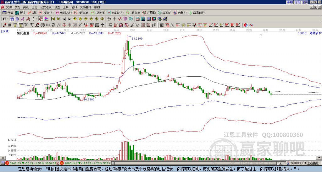Viewport: 322px width, 172px height.
Task: Click the first yellow diamond left-arrow icon
Action: 75,19
